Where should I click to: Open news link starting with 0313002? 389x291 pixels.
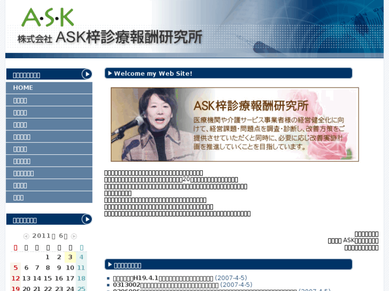point(165,285)
